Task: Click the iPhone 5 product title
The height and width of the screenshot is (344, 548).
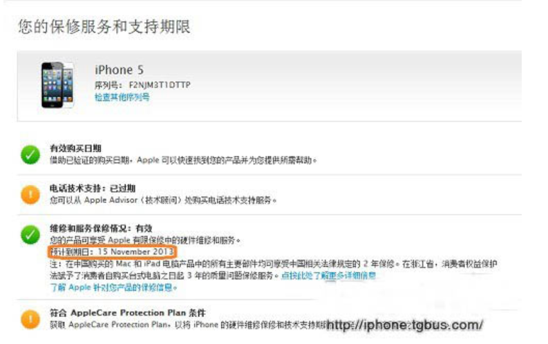Action: pos(119,70)
